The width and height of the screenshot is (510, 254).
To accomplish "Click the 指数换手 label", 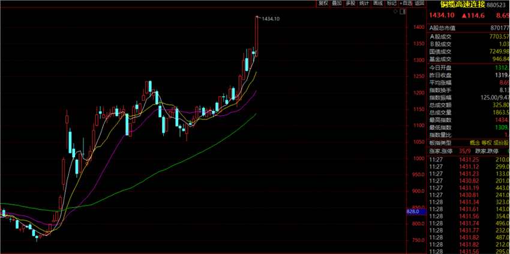I will point(441,90).
